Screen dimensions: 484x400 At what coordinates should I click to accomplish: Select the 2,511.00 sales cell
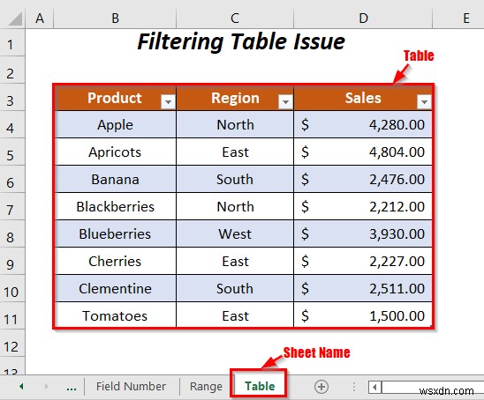pos(363,288)
